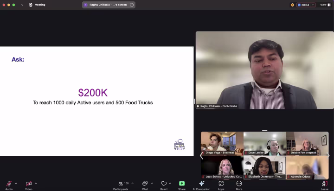Select Lucy Schott - Unlocked Co video thumbnail

222,167
